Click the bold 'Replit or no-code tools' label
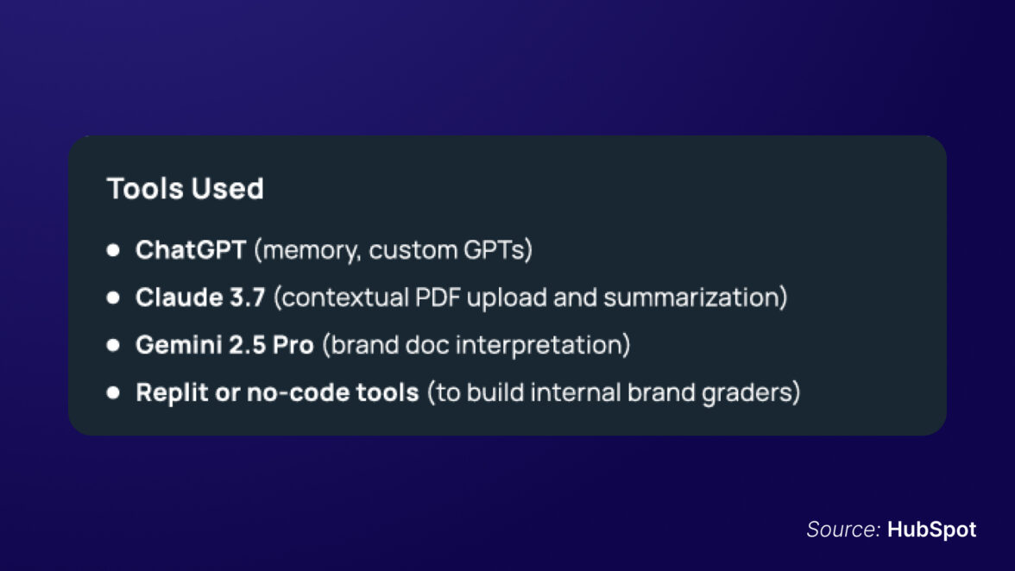Image resolution: width=1015 pixels, height=571 pixels. pos(277,392)
